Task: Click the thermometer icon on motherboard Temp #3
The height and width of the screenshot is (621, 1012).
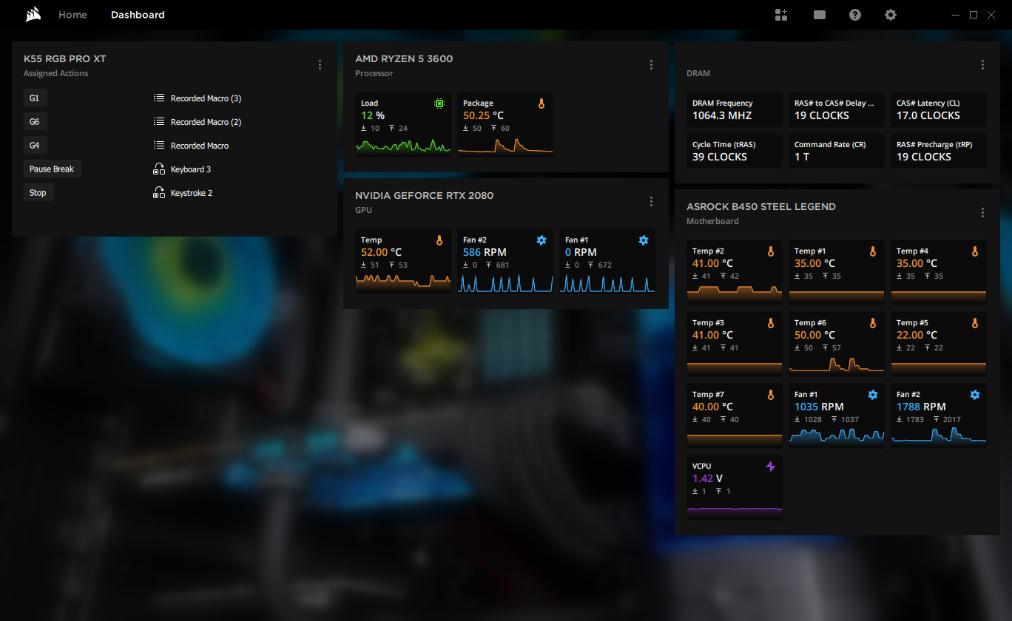Action: click(x=771, y=323)
